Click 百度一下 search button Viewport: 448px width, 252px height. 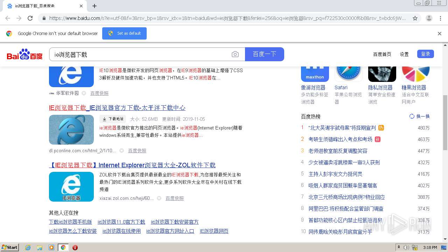pos(265,54)
